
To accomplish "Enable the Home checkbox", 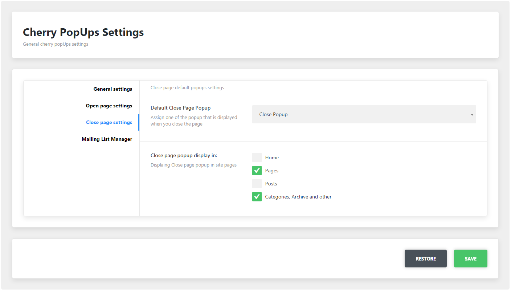I will 257,157.
